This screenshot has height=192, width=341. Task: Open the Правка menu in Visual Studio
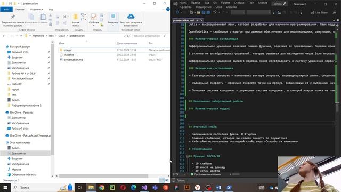pyautogui.click(x=196, y=3)
